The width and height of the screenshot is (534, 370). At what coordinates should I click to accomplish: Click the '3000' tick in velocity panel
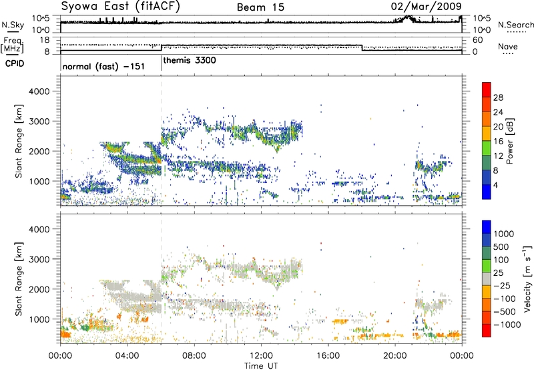(x=39, y=259)
